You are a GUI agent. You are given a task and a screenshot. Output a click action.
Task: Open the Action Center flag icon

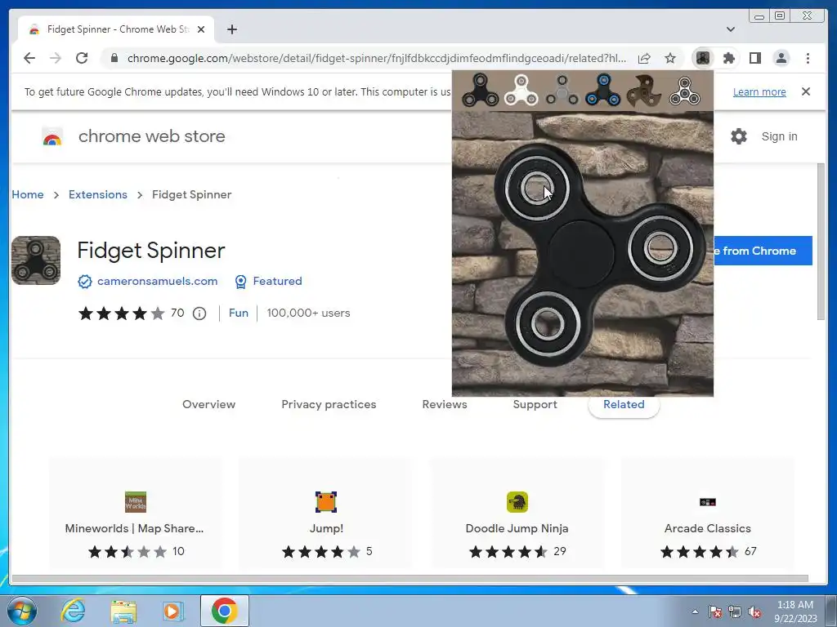[x=715, y=611]
